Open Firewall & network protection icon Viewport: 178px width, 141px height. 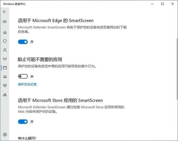coord(5,59)
